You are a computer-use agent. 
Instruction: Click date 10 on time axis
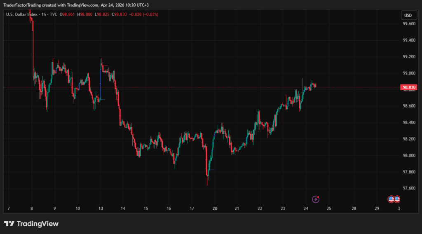[78, 208]
